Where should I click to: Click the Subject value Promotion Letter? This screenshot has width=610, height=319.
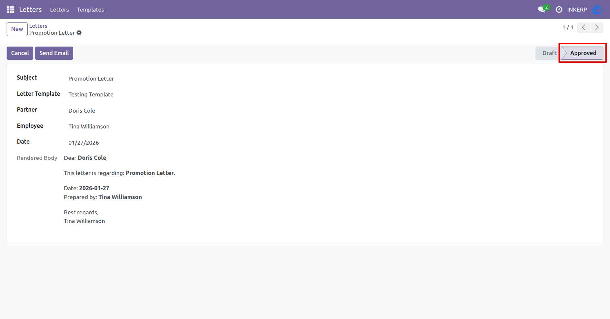point(91,79)
